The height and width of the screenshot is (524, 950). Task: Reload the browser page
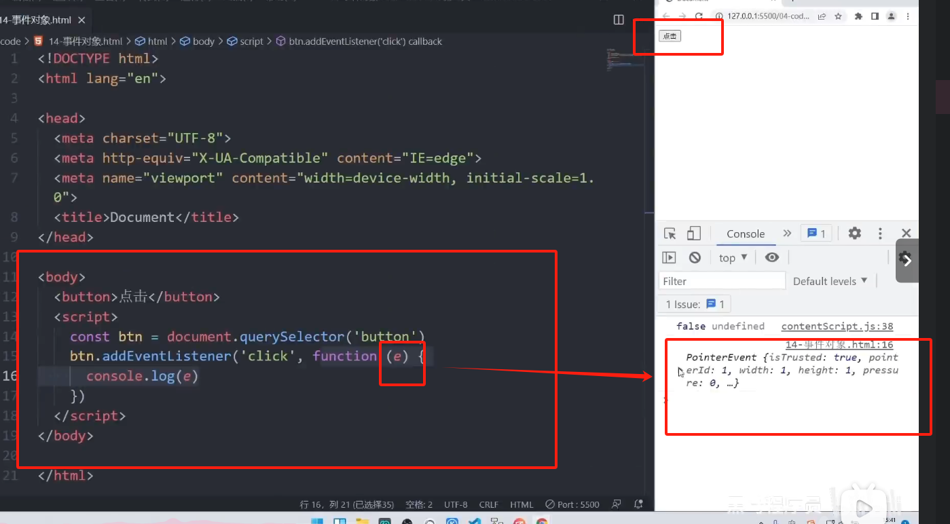click(x=699, y=16)
